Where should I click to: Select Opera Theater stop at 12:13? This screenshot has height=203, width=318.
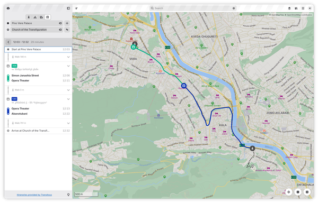point(20,109)
